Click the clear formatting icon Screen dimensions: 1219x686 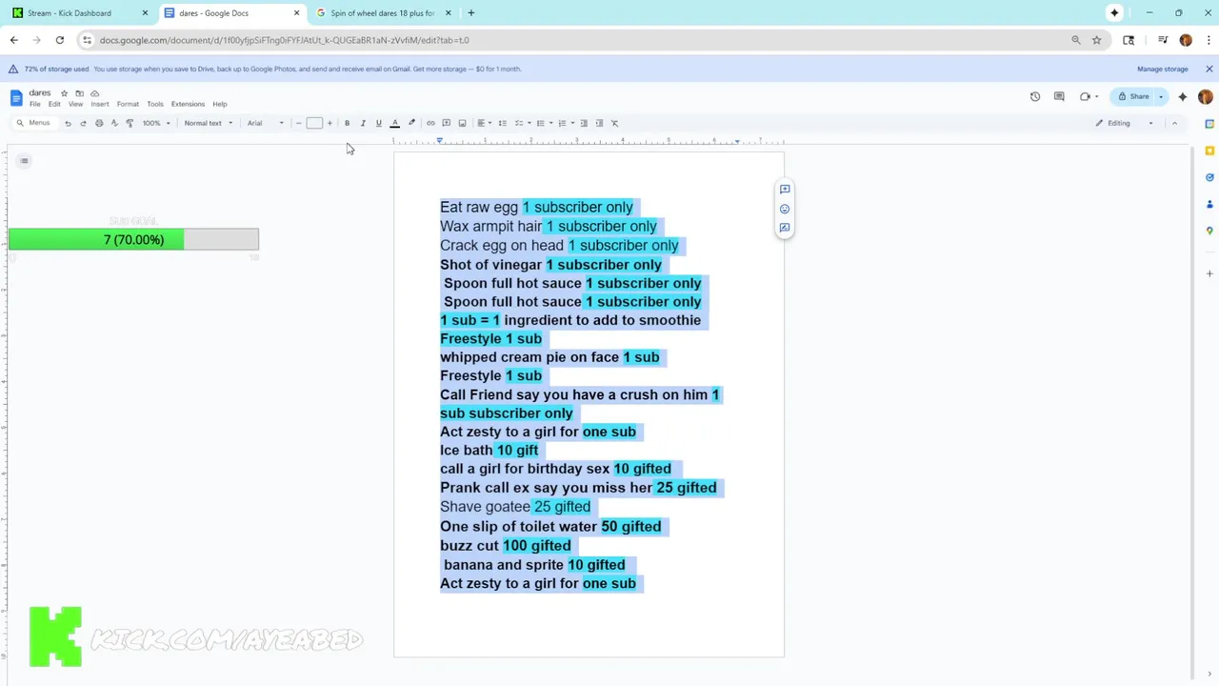[614, 123]
